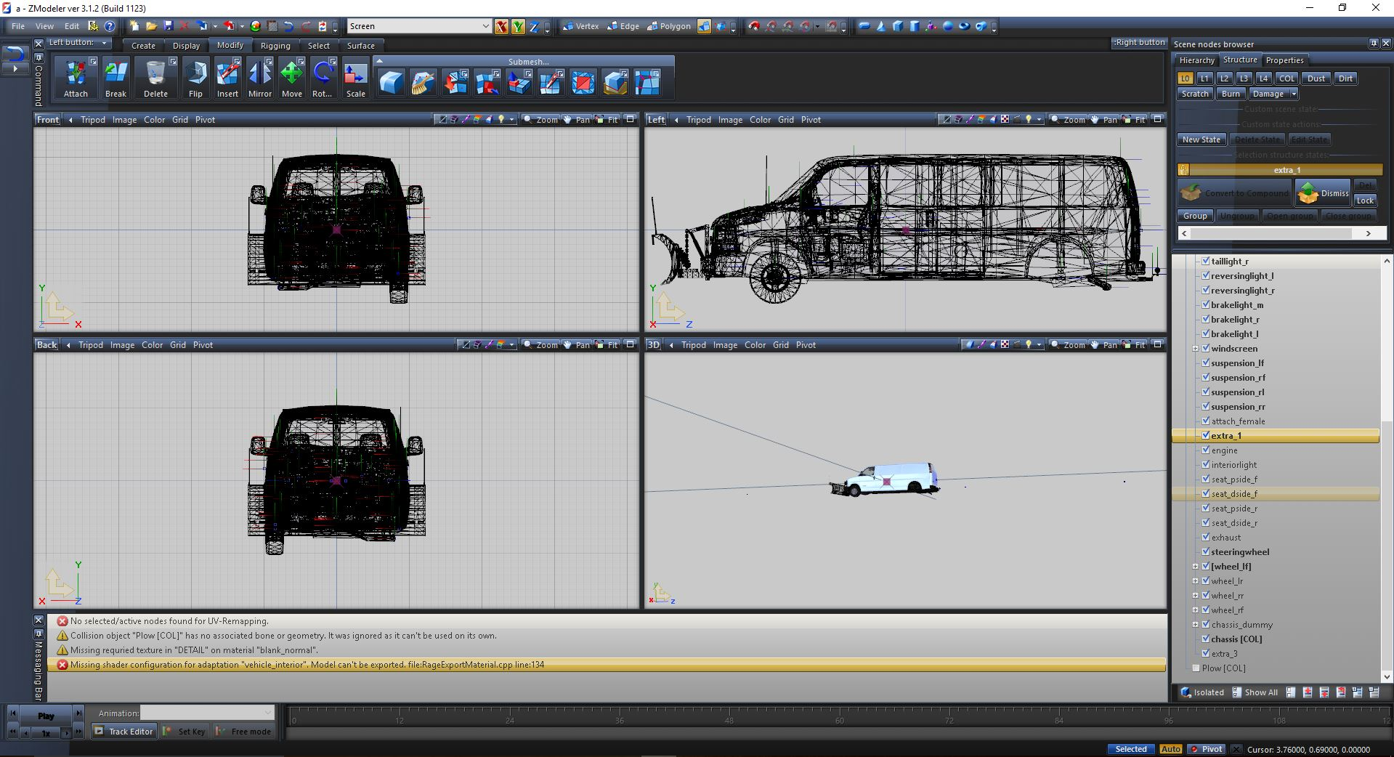1394x757 pixels.
Task: Select the Mirror tool
Action: click(259, 78)
